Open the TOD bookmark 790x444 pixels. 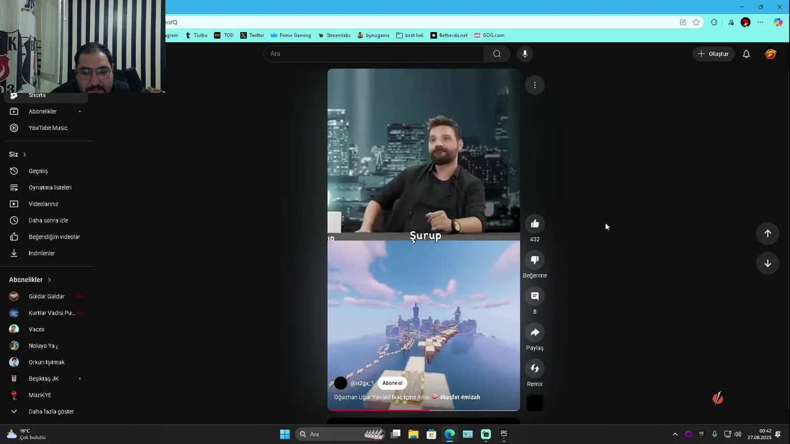click(x=223, y=35)
